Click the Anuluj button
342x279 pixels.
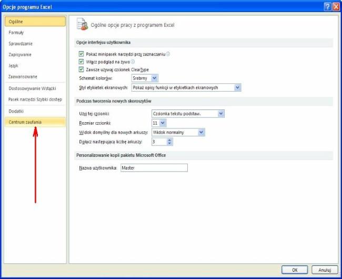click(325, 270)
